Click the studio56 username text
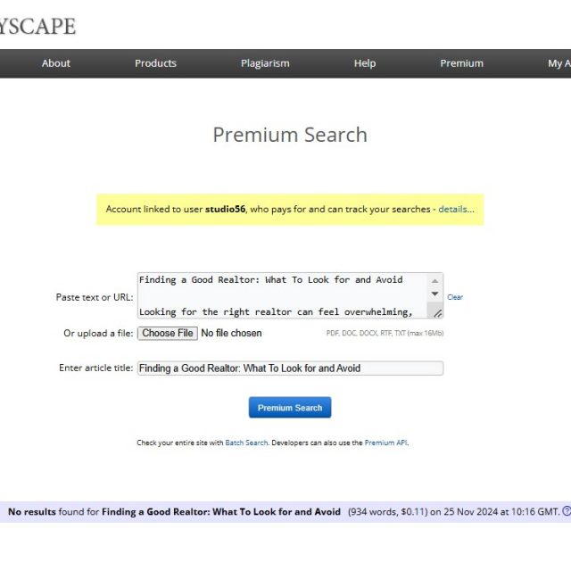 tap(225, 209)
